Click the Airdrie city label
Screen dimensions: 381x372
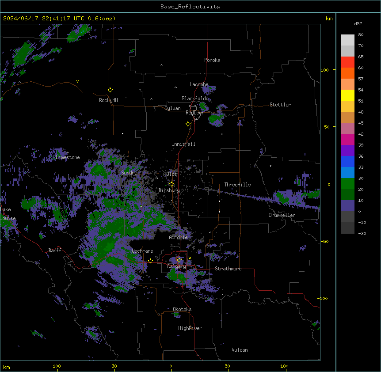pos(179,237)
